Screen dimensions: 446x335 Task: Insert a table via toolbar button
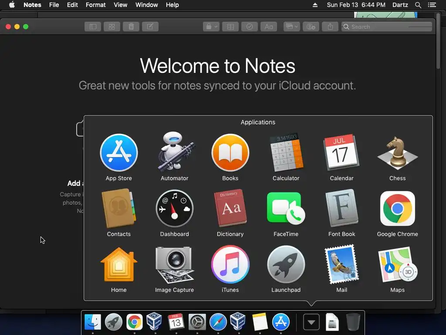230,27
